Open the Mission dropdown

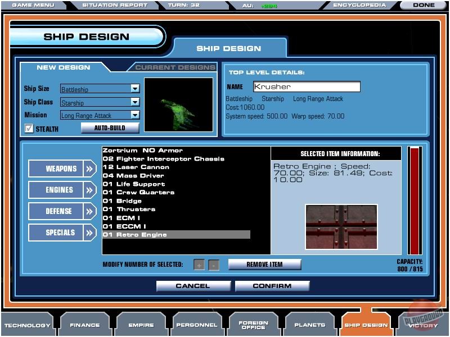tap(136, 116)
